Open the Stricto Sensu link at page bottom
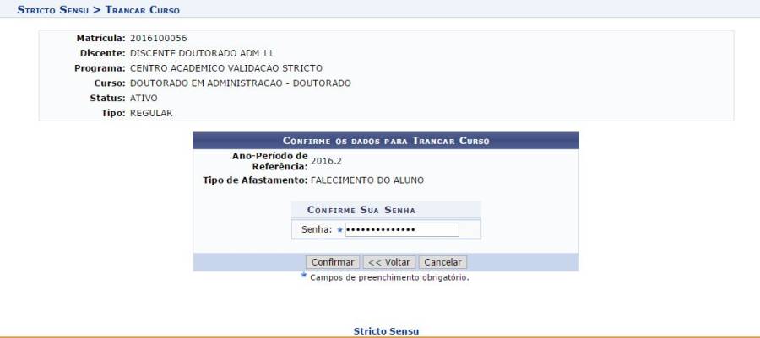This screenshot has height=338, width=760. [x=386, y=331]
